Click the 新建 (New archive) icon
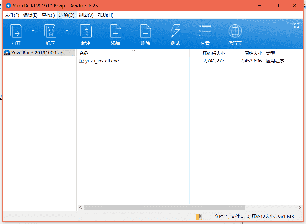 (x=86, y=31)
